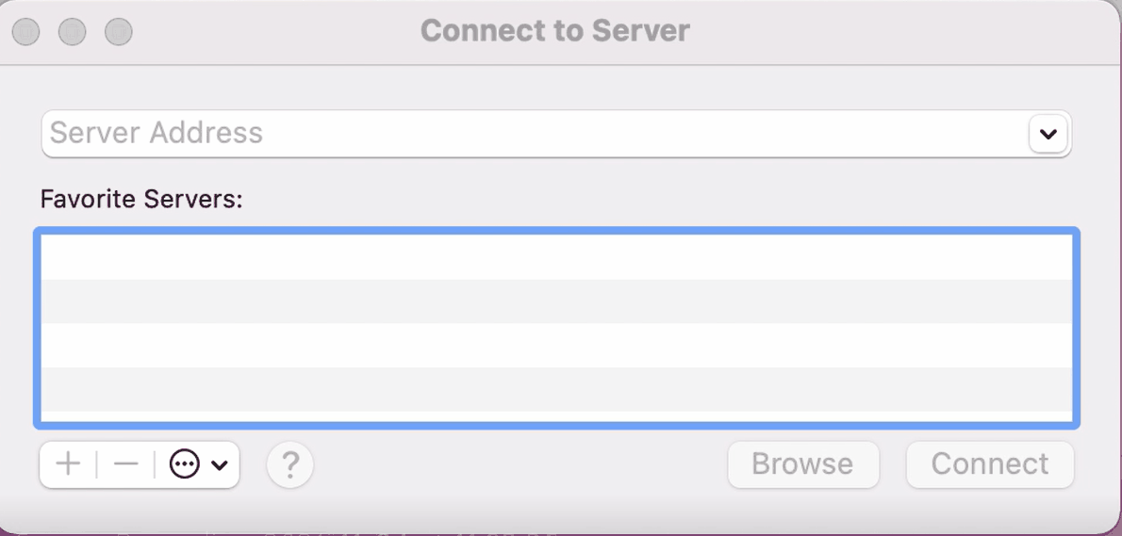The image size is (1122, 536).
Task: Click the Connect to Server title bar
Action: (555, 31)
